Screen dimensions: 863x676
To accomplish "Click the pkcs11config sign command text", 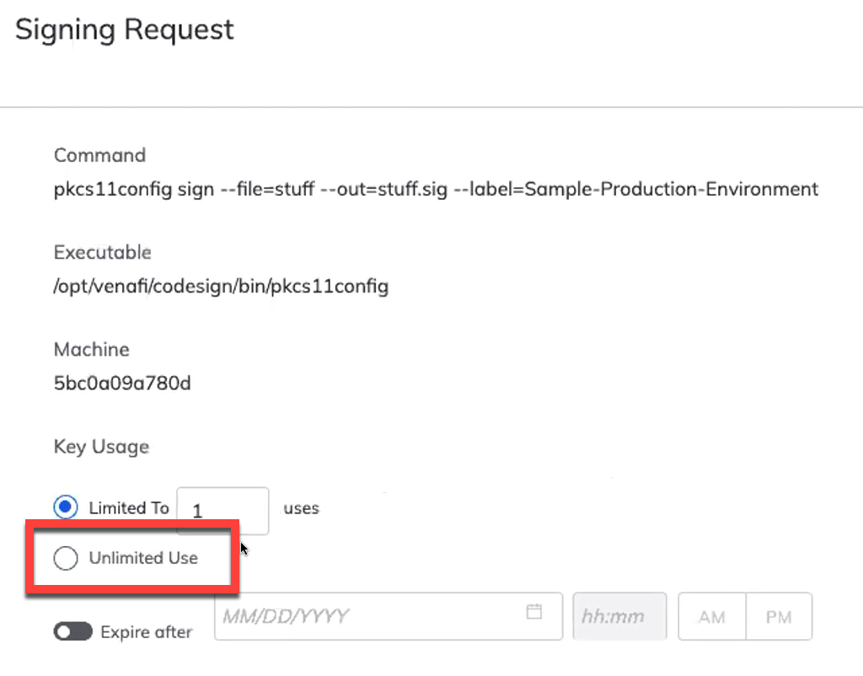I will (x=436, y=189).
